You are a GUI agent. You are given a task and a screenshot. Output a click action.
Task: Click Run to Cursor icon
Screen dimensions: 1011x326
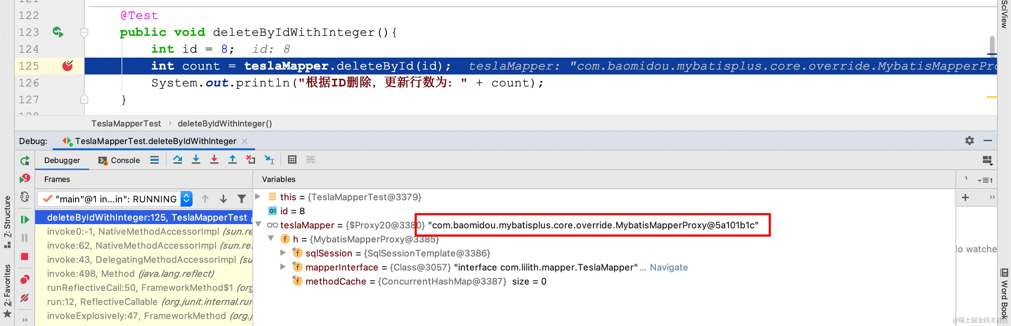click(x=269, y=159)
